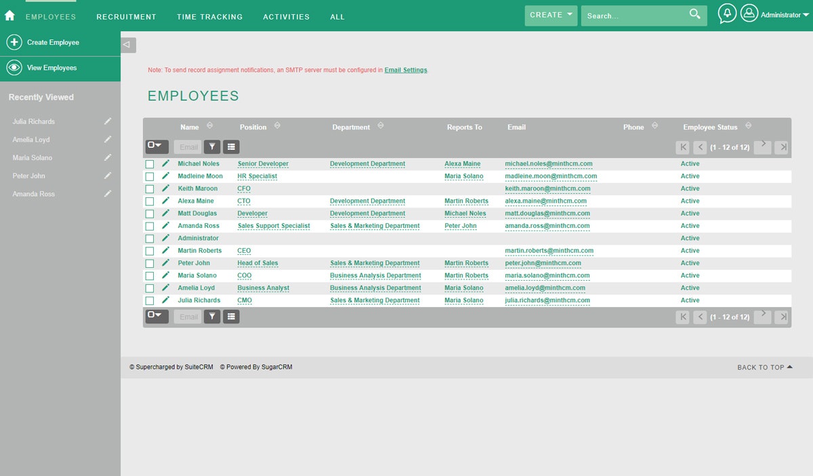The image size is (813, 476).
Task: Click the View Employees eye icon
Action: tap(14, 68)
